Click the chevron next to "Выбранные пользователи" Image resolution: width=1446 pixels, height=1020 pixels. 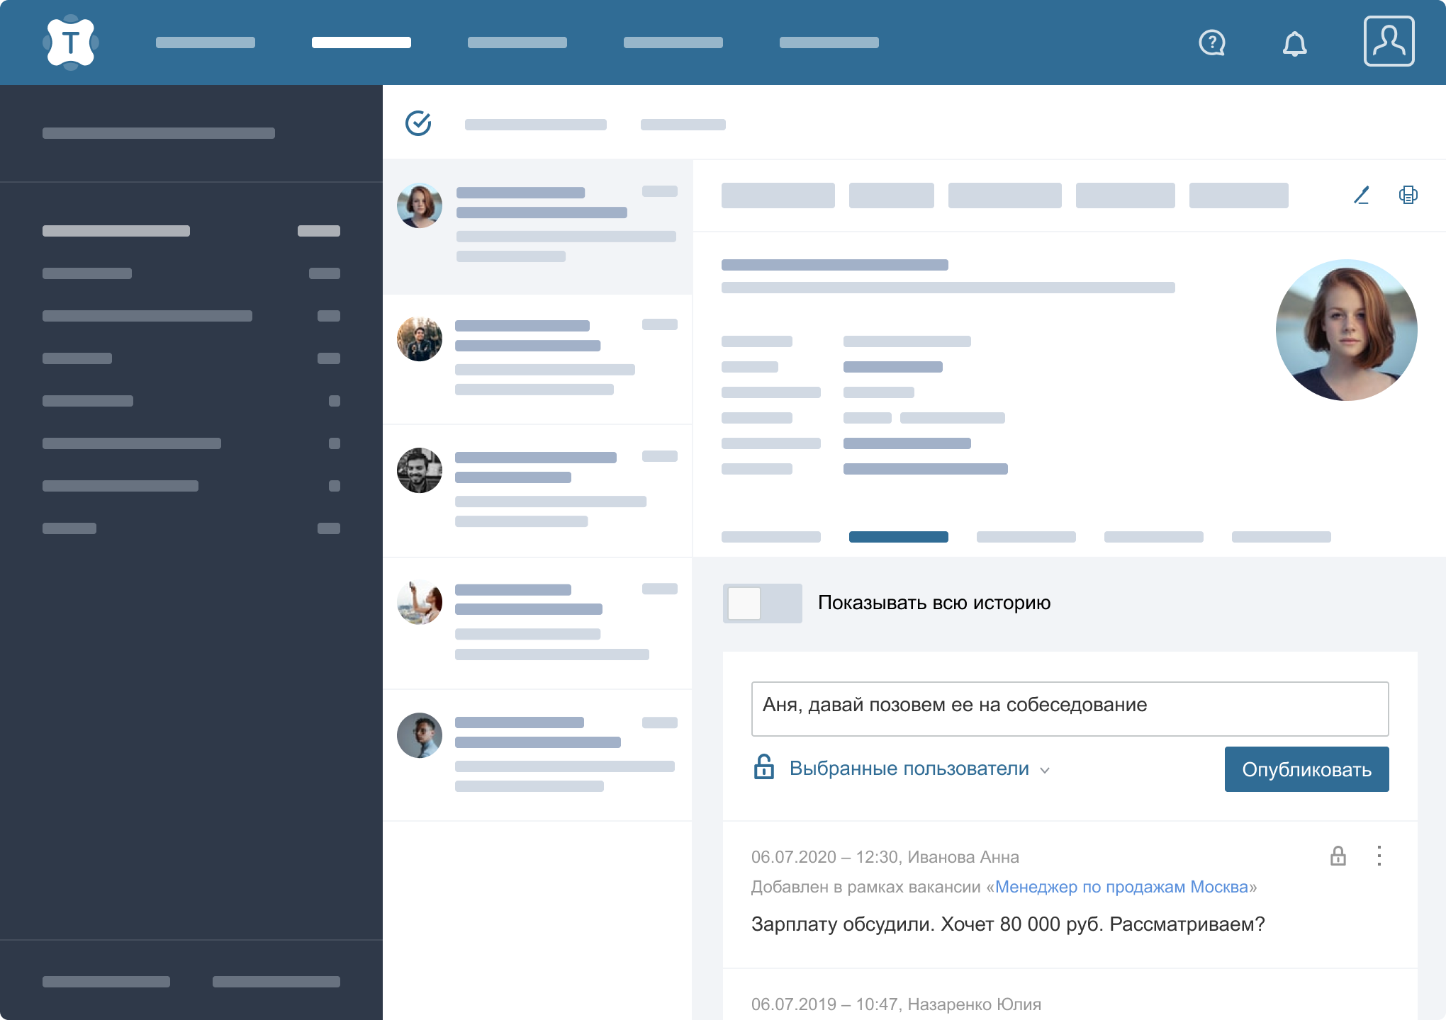click(1044, 770)
